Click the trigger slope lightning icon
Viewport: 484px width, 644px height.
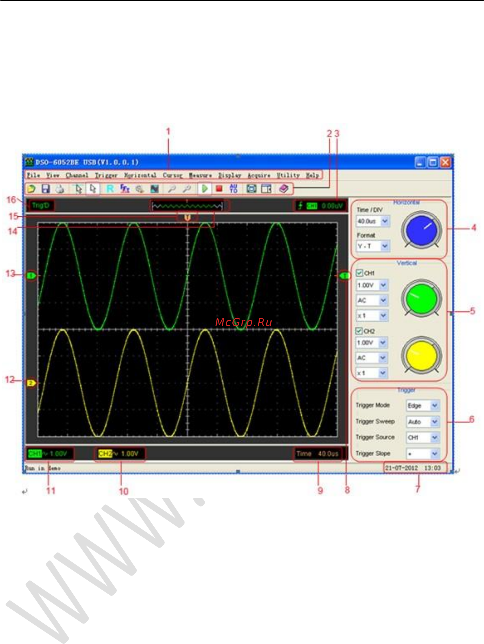[301, 206]
